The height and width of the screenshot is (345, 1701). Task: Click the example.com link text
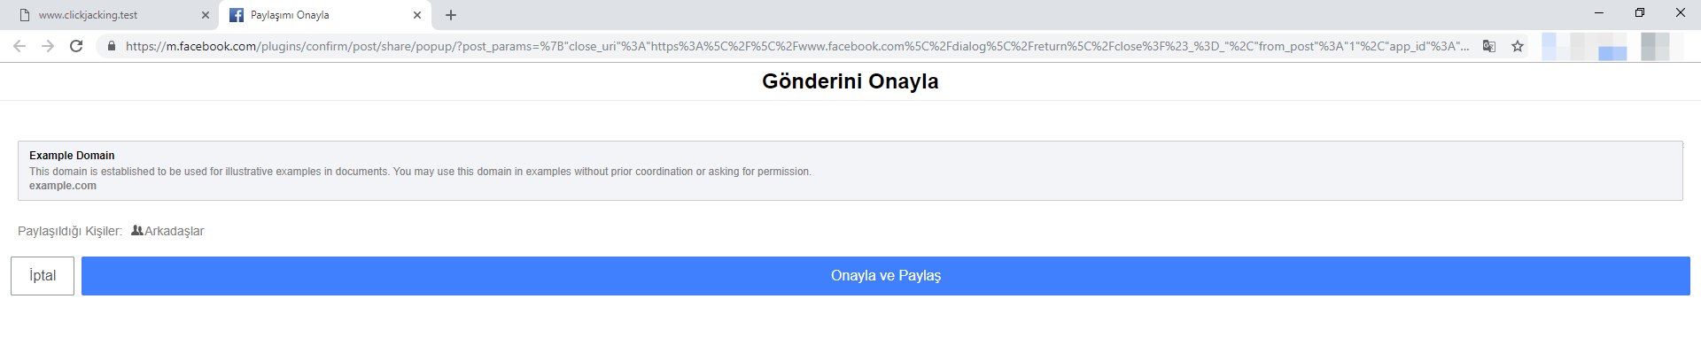pyautogui.click(x=63, y=186)
